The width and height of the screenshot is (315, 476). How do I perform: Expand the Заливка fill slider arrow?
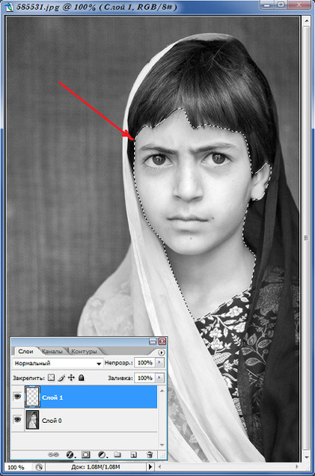click(x=159, y=378)
